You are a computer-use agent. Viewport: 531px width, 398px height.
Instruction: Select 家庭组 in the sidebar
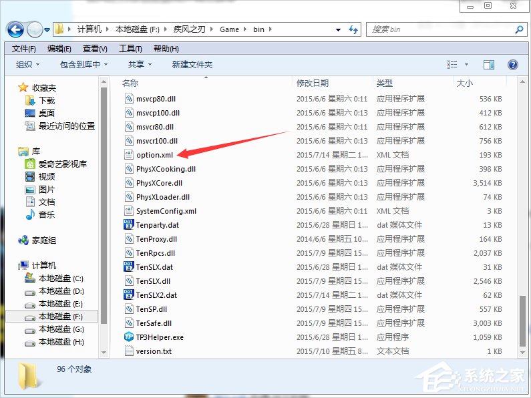(44, 240)
